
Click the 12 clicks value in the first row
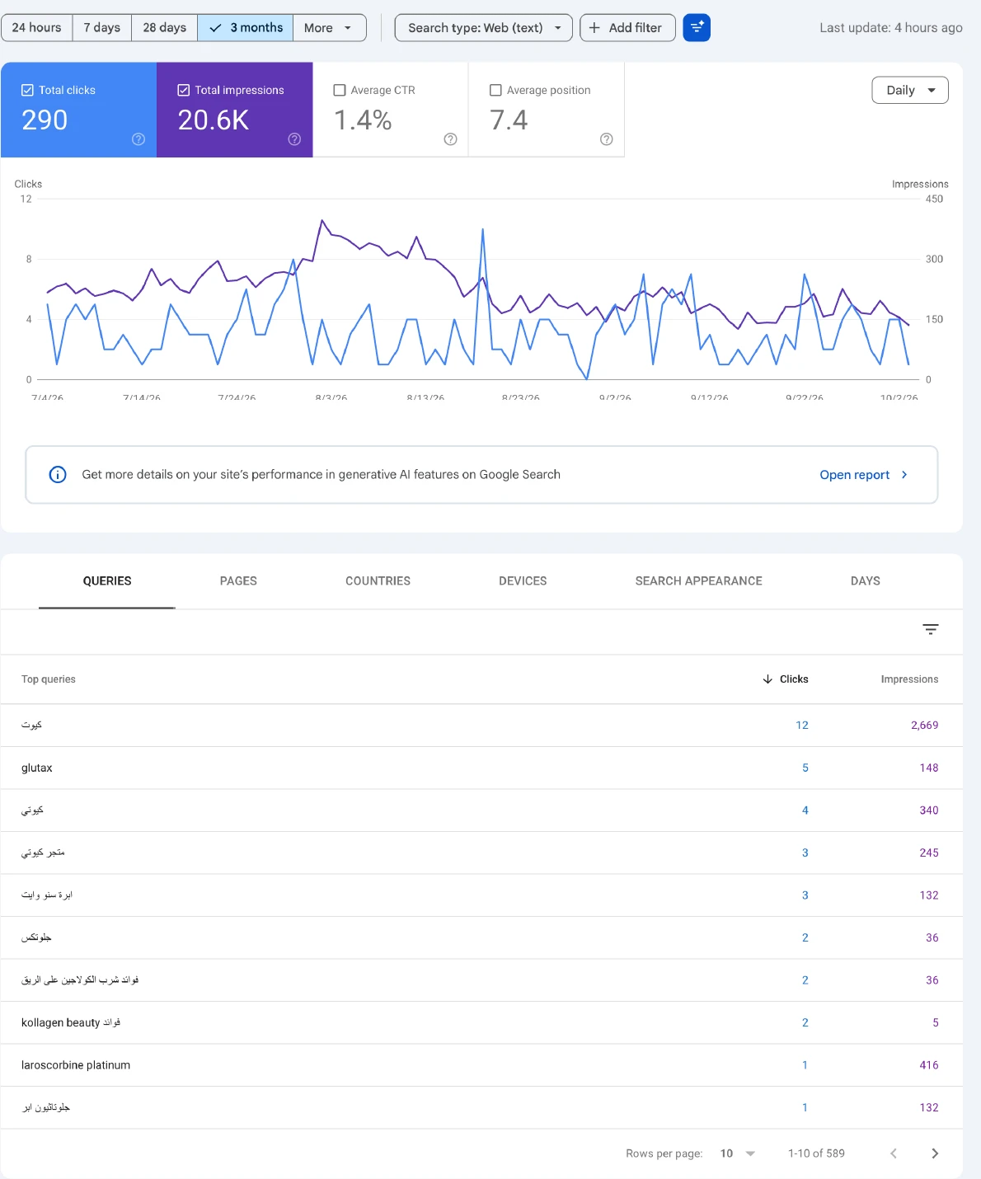pos(802,726)
